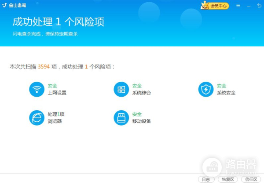Viewport: 264px width, 185px height.
Task: Click the back arrow to return
Action: pos(259,6)
